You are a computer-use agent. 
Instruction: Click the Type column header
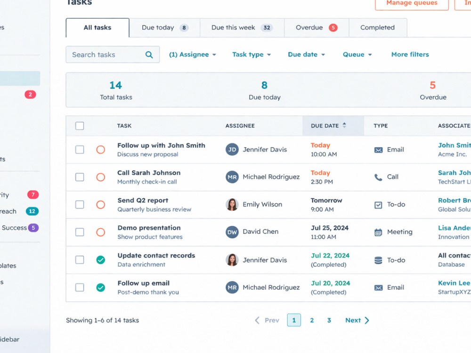click(x=381, y=126)
